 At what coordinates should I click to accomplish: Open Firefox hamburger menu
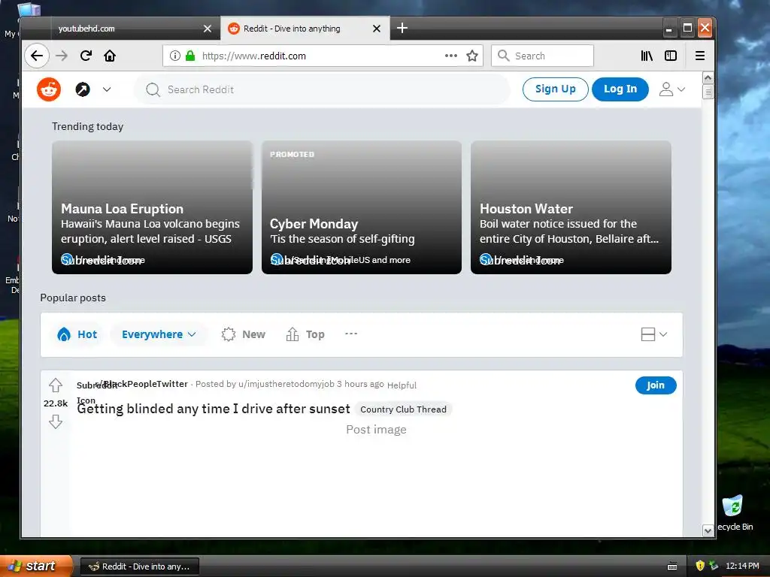[700, 56]
